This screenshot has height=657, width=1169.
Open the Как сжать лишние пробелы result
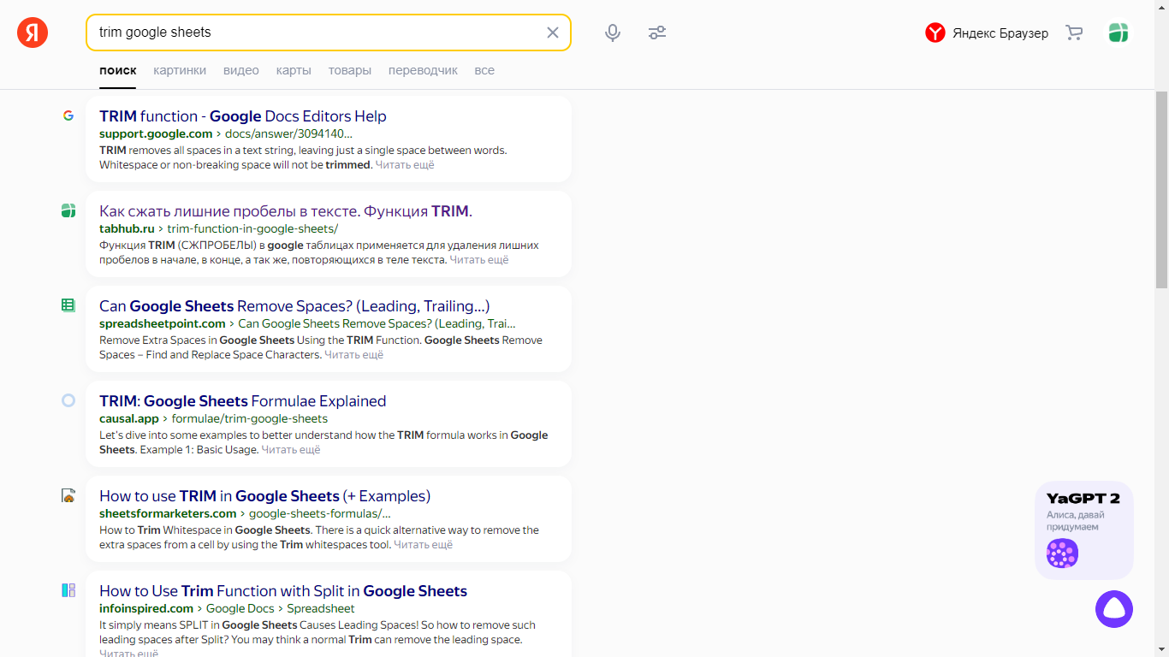[286, 211]
